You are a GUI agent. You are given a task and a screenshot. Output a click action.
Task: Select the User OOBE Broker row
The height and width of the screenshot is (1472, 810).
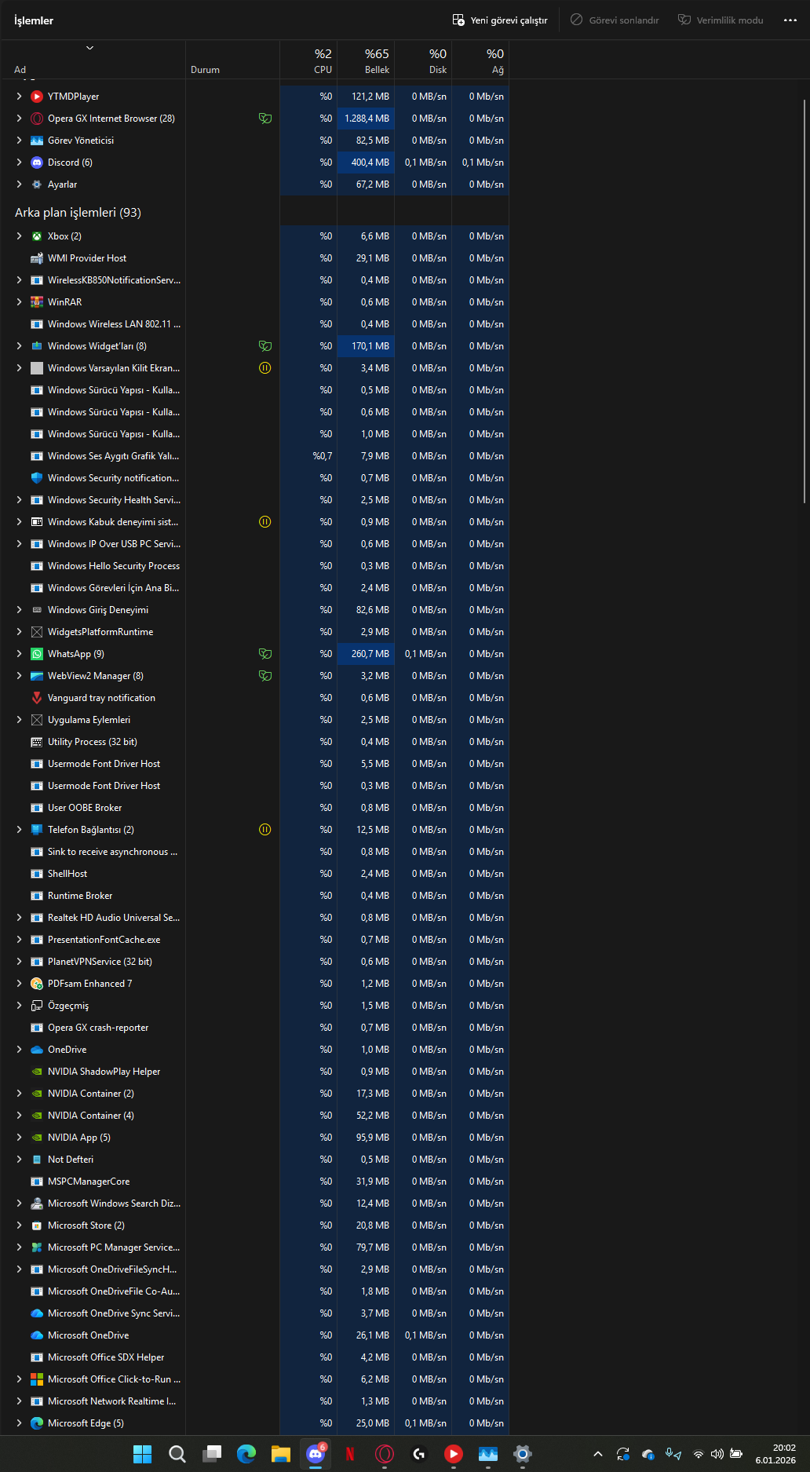[x=255, y=808]
